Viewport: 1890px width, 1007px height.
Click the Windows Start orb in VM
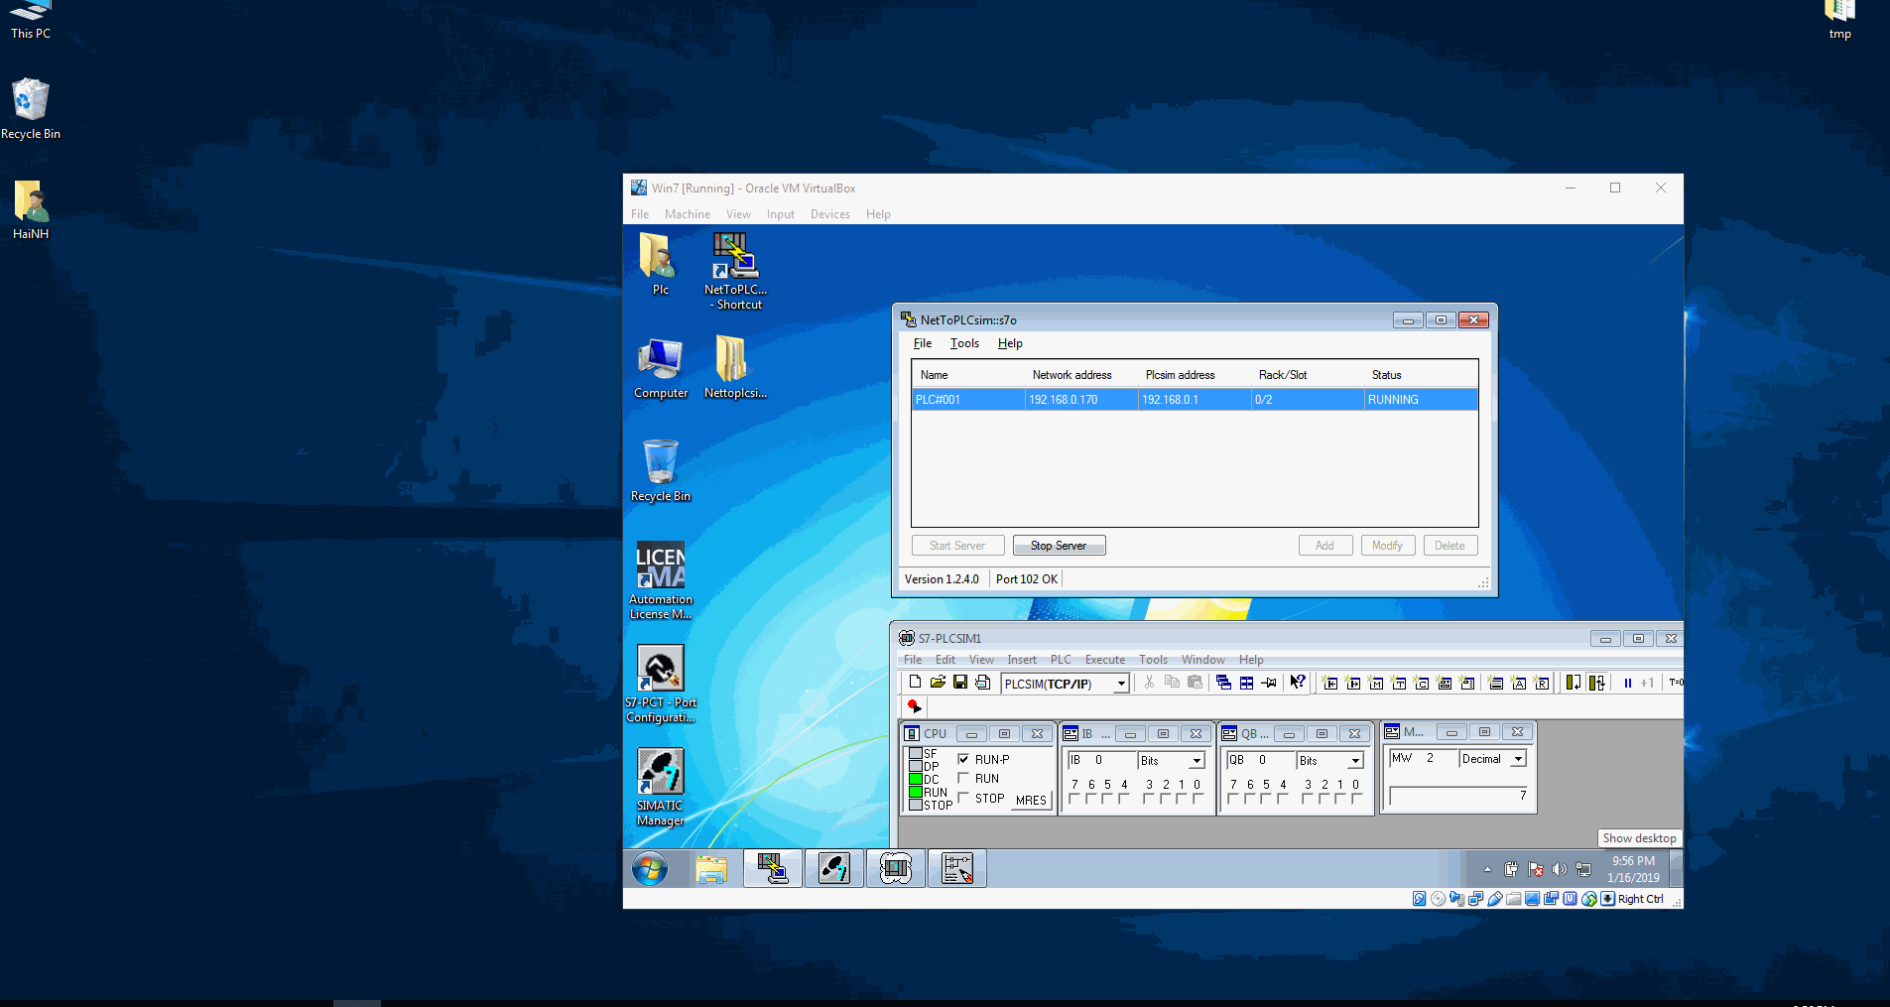click(650, 869)
